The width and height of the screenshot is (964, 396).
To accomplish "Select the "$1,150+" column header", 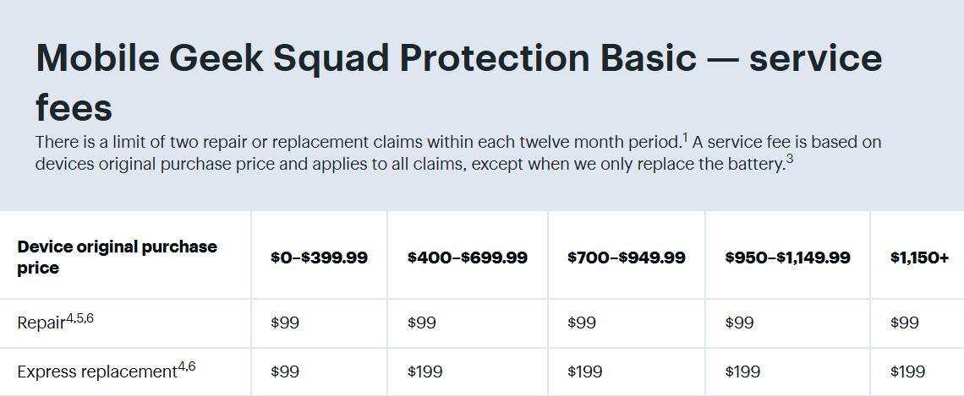I will 919,258.
